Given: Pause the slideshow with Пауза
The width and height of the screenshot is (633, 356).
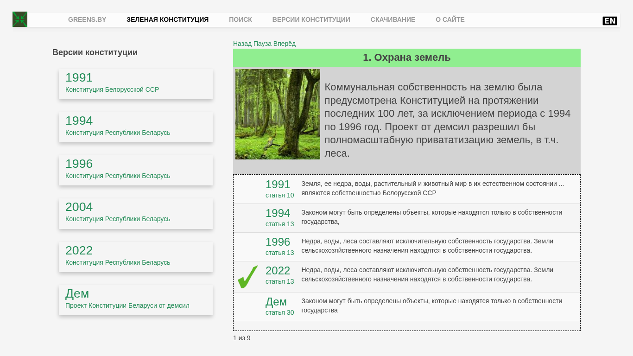Looking at the screenshot, I should click(262, 44).
